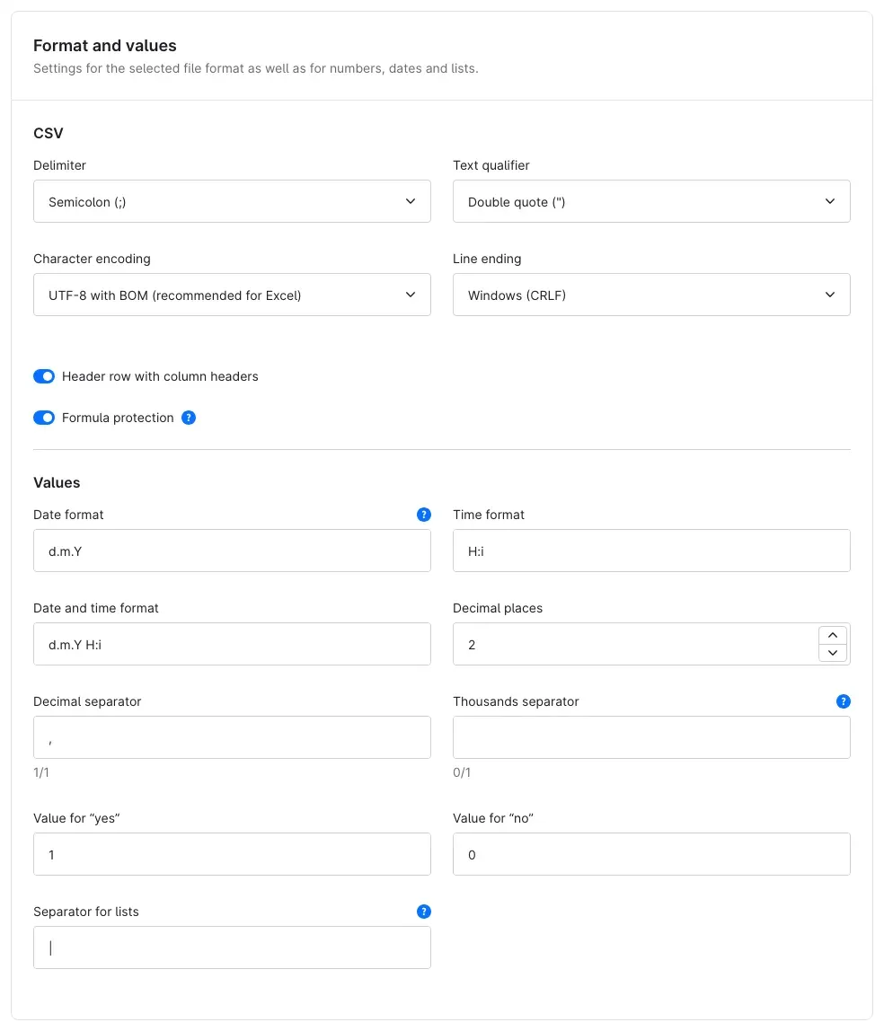This screenshot has width=884, height=1031.
Task: Increase Decimal places with up arrow
Action: tap(833, 635)
